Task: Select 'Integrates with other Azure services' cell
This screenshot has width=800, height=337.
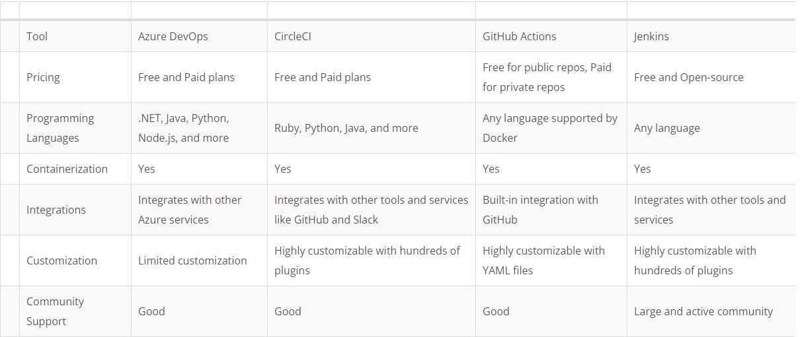Action: 199,210
